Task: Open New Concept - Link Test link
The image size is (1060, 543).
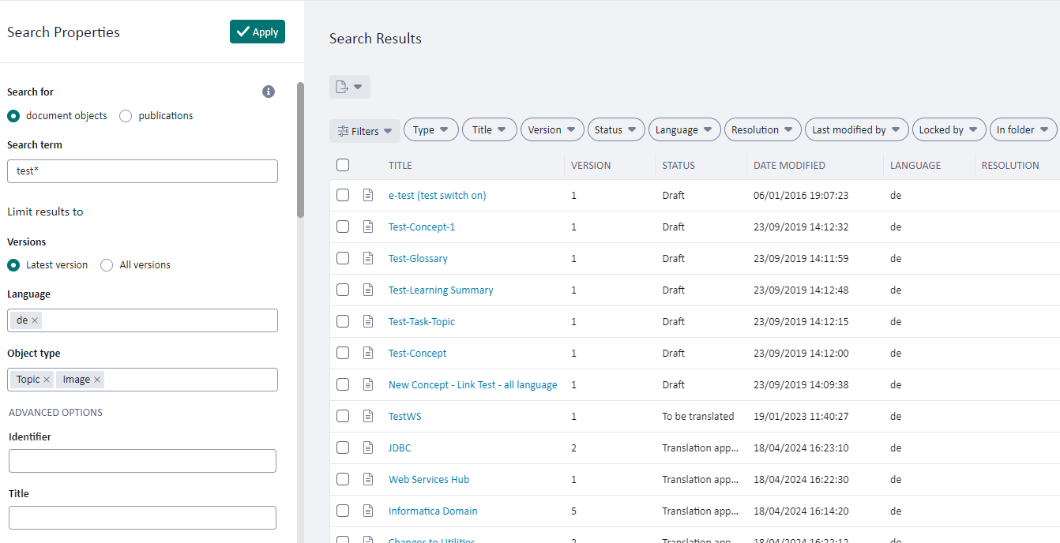Action: 473,384
